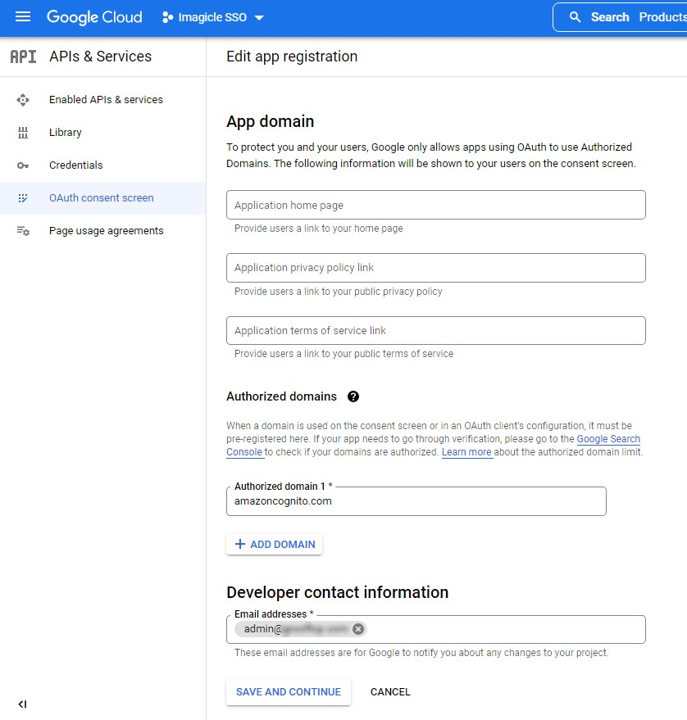687x720 pixels.
Task: Click the Application privacy policy link field
Action: (435, 268)
